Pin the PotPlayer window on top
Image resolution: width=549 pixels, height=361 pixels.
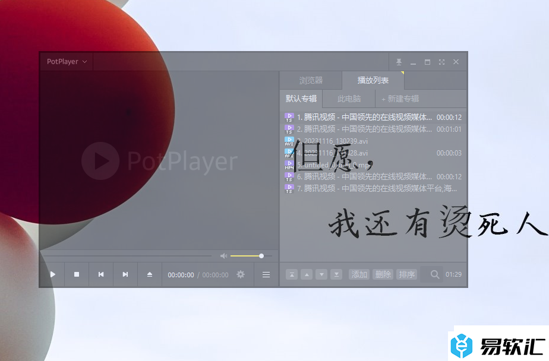click(x=399, y=62)
